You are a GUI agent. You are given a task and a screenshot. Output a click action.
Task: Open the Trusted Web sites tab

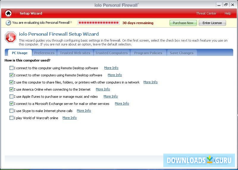[x=75, y=53]
